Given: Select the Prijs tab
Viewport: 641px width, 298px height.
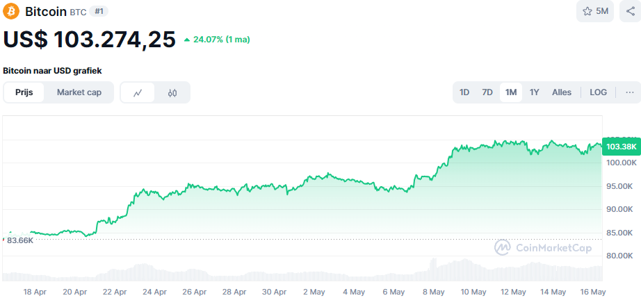Looking at the screenshot, I should point(24,92).
